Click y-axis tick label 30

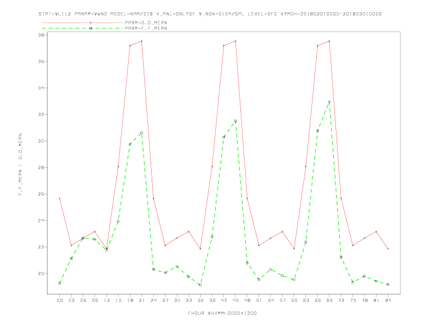41,141
